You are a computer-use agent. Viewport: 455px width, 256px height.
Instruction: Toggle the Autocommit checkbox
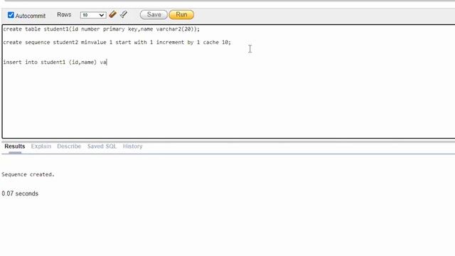pos(11,15)
